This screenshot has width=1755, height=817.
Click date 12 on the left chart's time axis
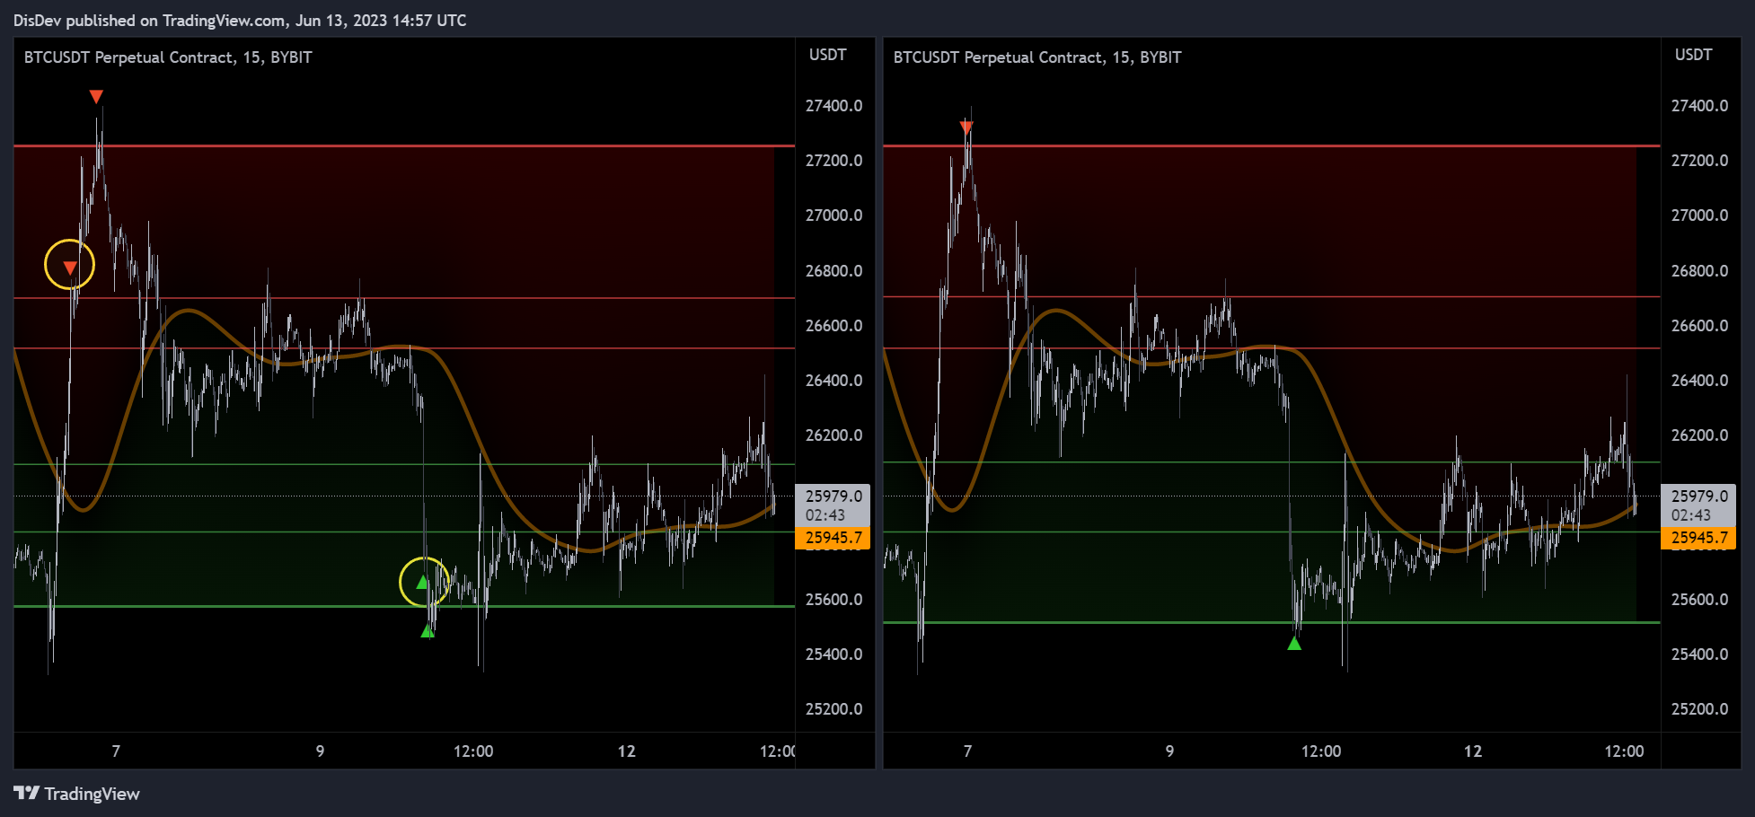626,751
